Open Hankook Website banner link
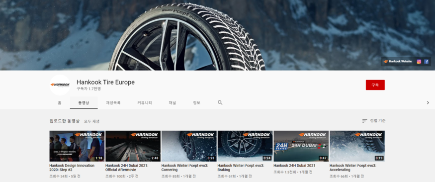The image size is (435, 182). 398,62
